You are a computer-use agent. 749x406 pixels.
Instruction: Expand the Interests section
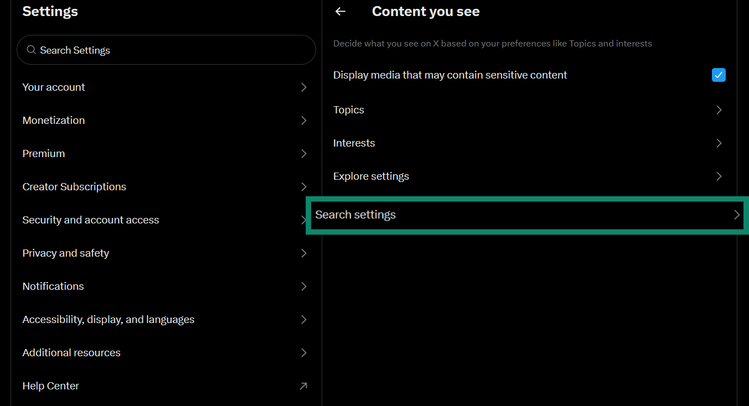[x=526, y=143]
